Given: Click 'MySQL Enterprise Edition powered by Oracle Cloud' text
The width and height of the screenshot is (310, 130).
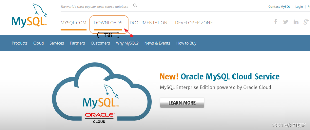Looking at the screenshot, I should click(216, 87).
